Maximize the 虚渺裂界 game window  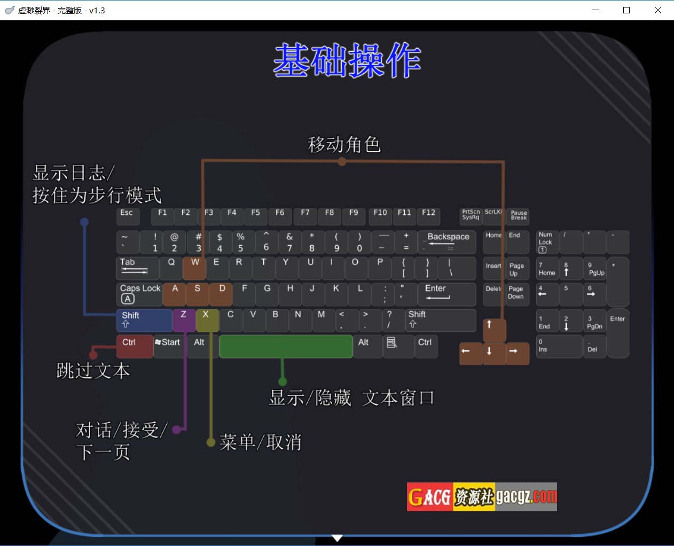coord(626,10)
